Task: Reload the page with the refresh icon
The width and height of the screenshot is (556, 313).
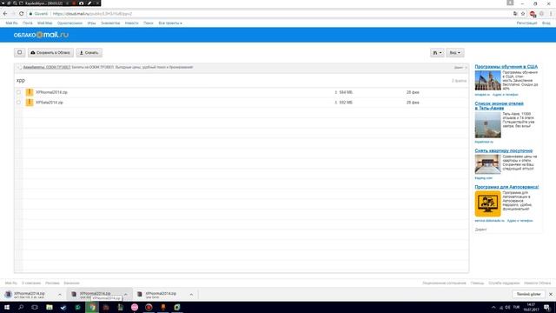Action: (21, 14)
